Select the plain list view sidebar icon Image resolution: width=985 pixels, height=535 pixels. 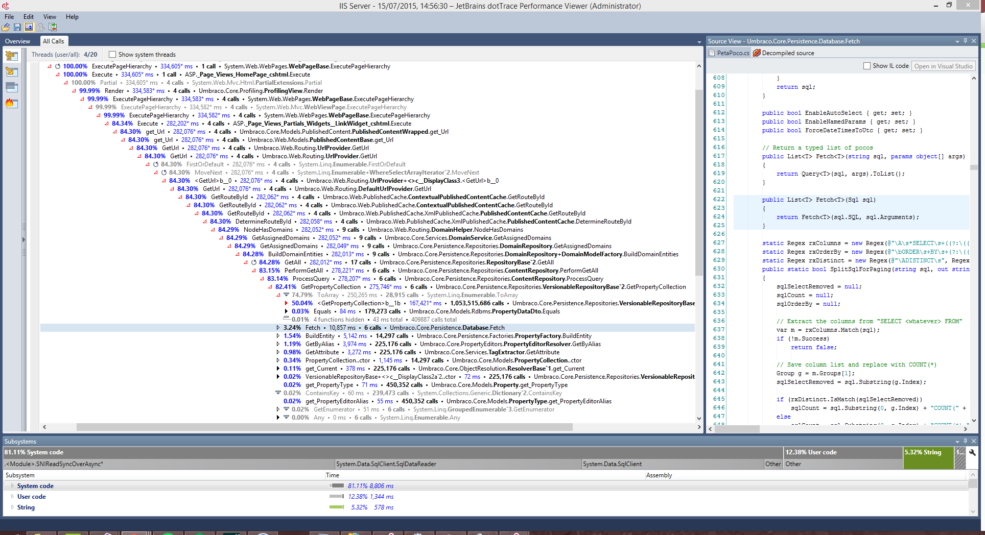(x=11, y=87)
